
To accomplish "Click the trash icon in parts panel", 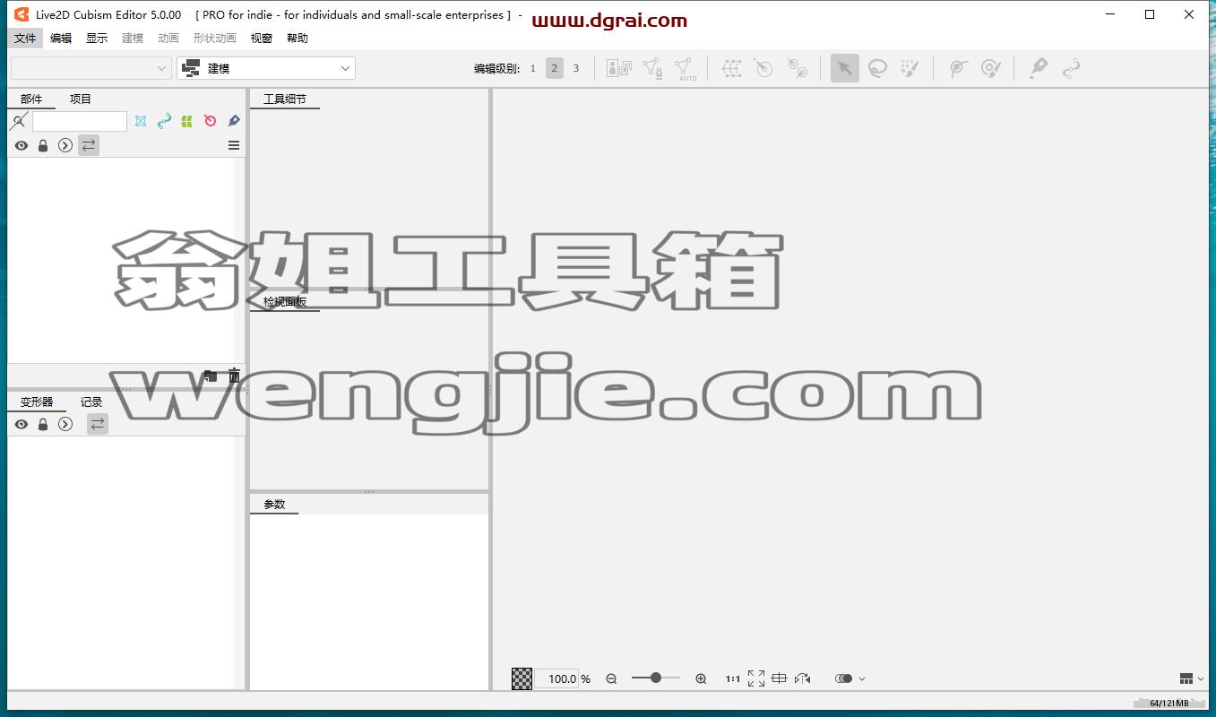I will point(234,376).
